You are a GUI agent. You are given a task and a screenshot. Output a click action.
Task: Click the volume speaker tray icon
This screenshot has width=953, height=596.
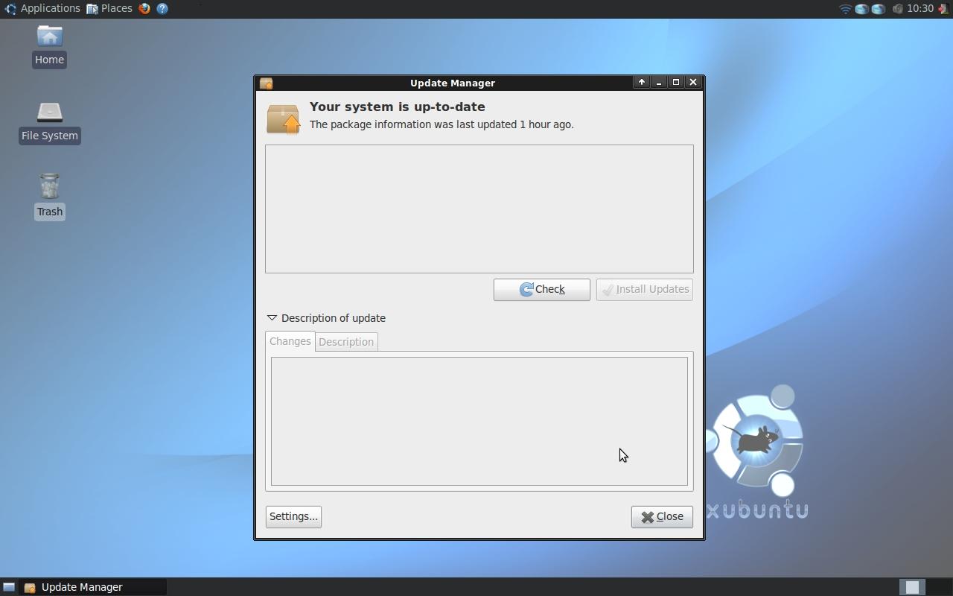point(897,9)
